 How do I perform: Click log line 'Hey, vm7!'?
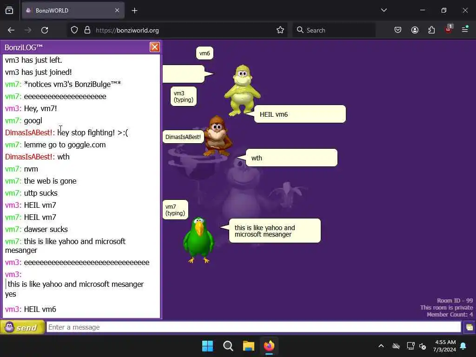[x=31, y=108]
